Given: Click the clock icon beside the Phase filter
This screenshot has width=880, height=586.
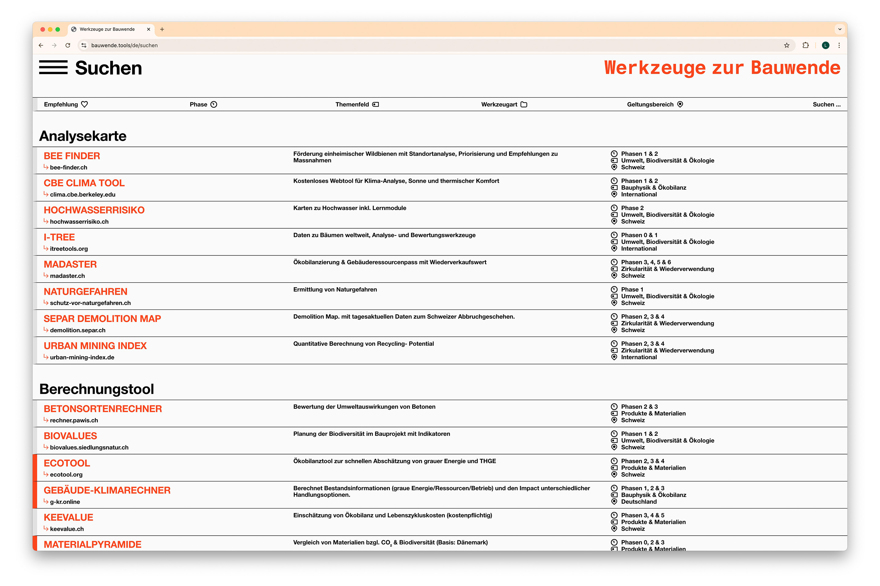Looking at the screenshot, I should pyautogui.click(x=214, y=105).
